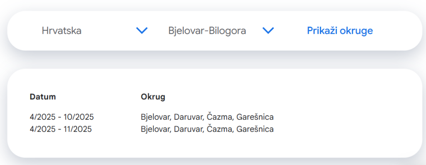426x165 pixels.
Task: Click the Okrug column header
Action: 153,97
